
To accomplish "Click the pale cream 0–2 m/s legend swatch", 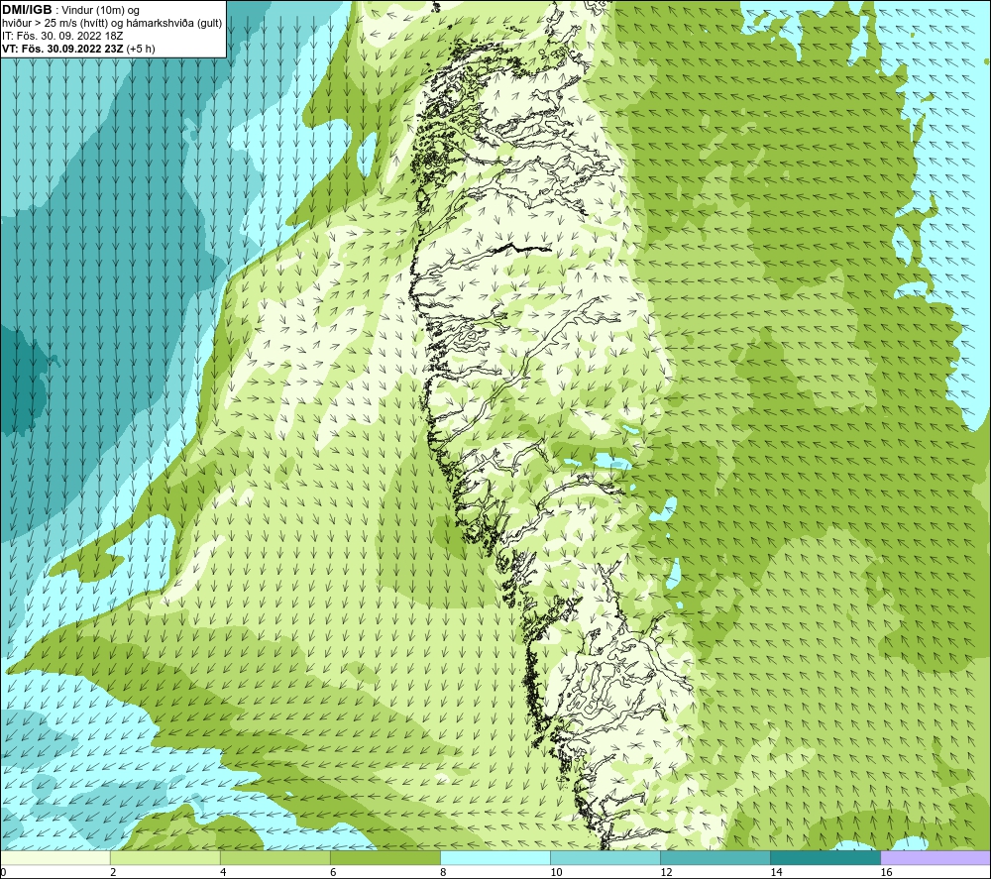I will (55, 857).
